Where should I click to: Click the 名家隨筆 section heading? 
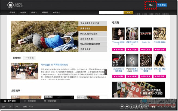point(16,91)
